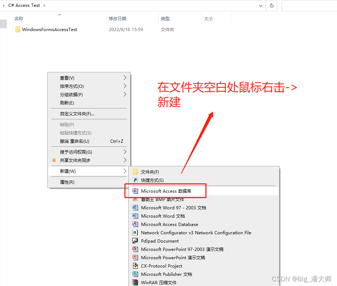The height and width of the screenshot is (286, 337).
Task: Click the 共享文件夹同步 orange icon
Action: click(x=54, y=160)
